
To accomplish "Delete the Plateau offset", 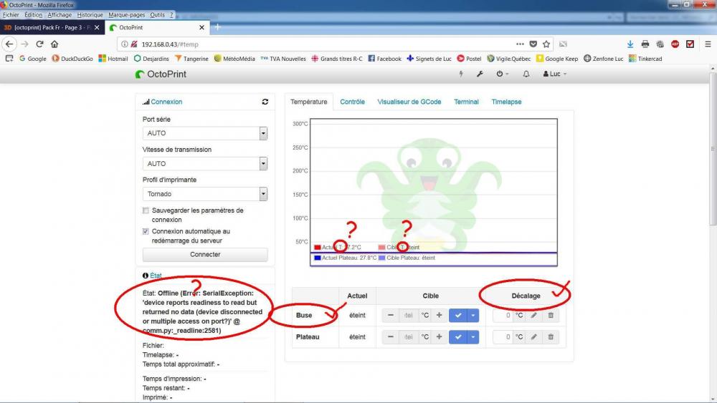I will [551, 337].
